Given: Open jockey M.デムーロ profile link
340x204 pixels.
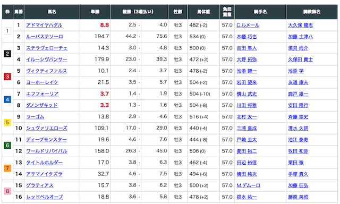Looking at the screenshot, I should tap(248, 185).
